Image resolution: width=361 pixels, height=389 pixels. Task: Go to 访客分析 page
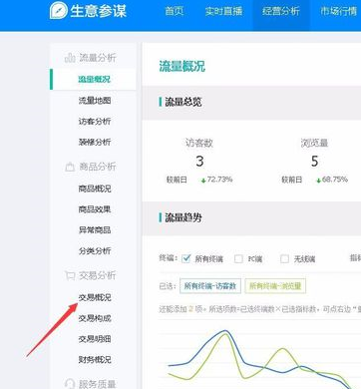(95, 122)
